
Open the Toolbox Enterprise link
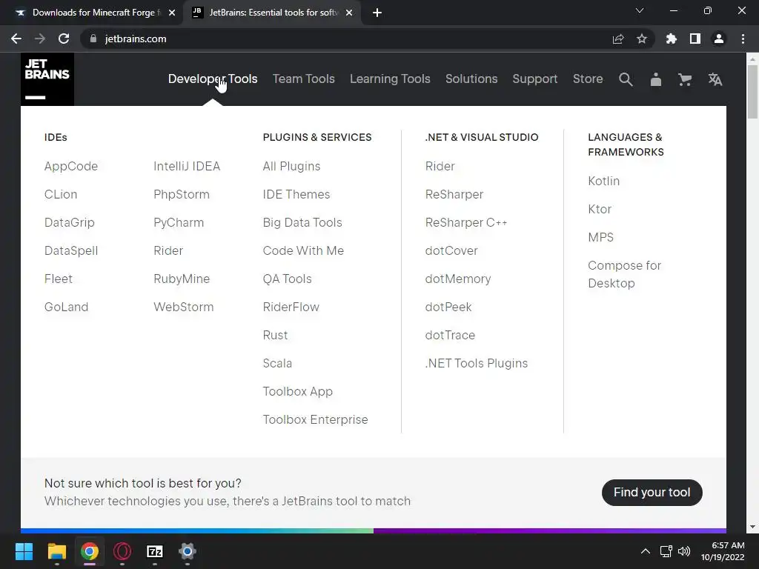[x=315, y=419]
